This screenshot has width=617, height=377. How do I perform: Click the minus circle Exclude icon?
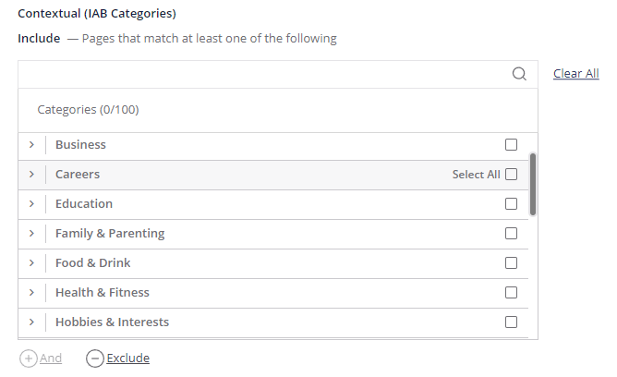(x=95, y=359)
